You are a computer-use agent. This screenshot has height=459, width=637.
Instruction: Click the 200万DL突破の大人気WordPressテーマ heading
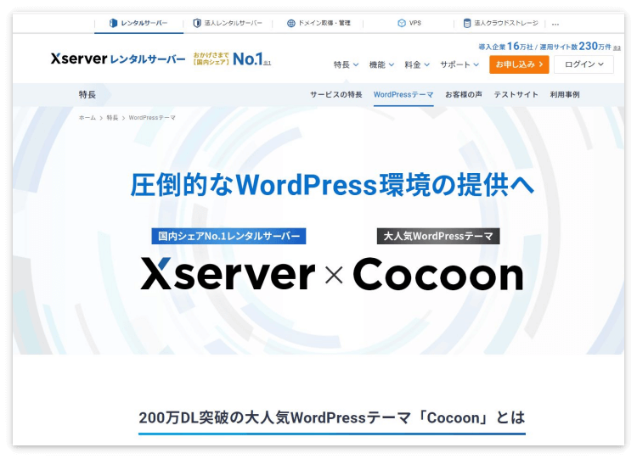coord(332,418)
